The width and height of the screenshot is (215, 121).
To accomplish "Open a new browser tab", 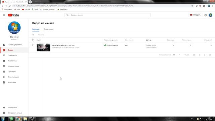I will pyautogui.click(x=30, y=2).
